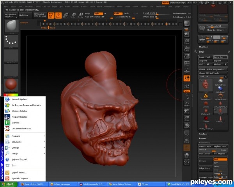
Task: Toggle the Smt option next to Divide
Action: (220, 159)
